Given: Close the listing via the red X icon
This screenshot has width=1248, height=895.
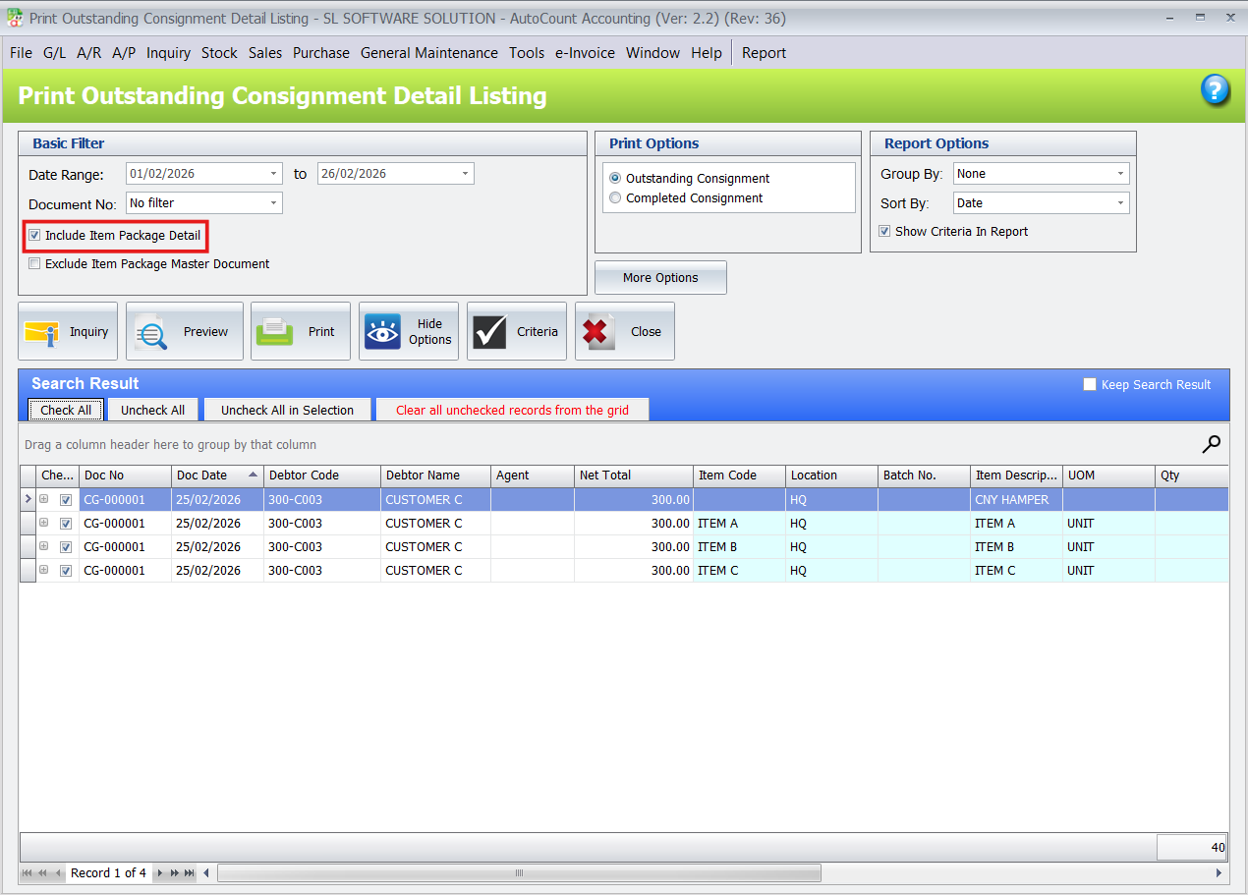Looking at the screenshot, I should coord(597,331).
